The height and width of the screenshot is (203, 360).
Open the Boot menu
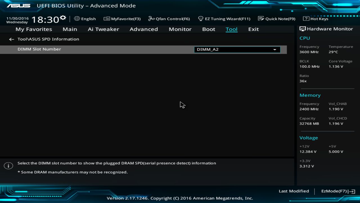click(x=208, y=29)
